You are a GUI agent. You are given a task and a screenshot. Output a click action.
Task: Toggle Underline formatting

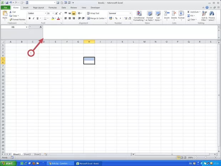click(37, 18)
